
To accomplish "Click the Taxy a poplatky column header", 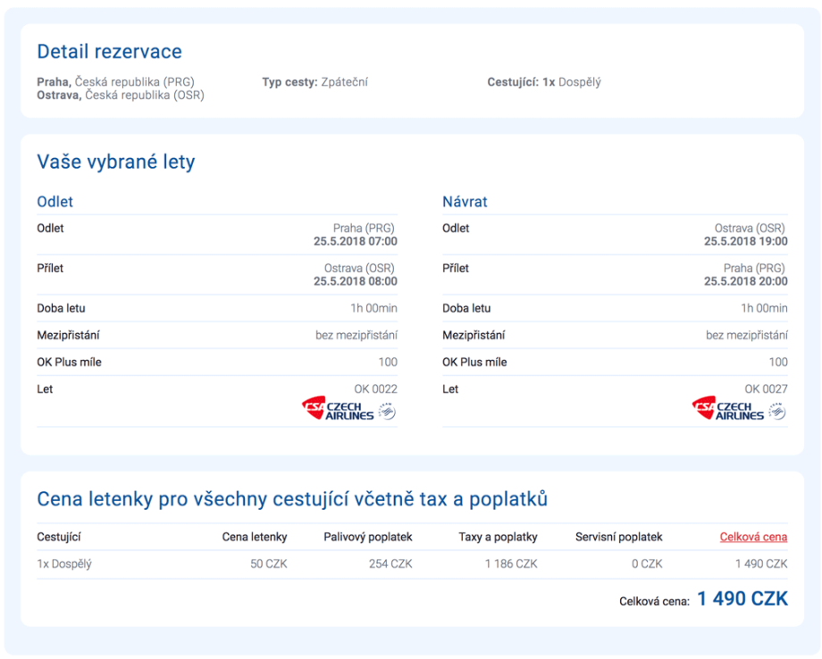I will 498,537.
